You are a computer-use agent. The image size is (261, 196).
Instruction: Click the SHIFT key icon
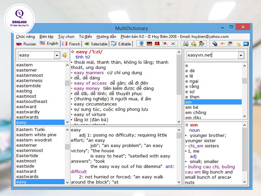click(223, 44)
